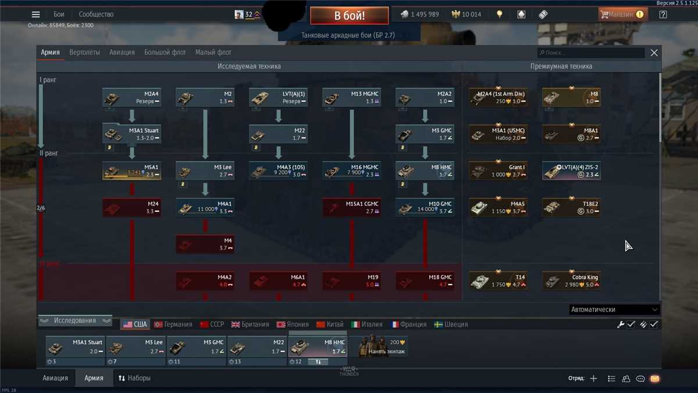
Task: Open the squad list icon
Action: (x=611, y=378)
